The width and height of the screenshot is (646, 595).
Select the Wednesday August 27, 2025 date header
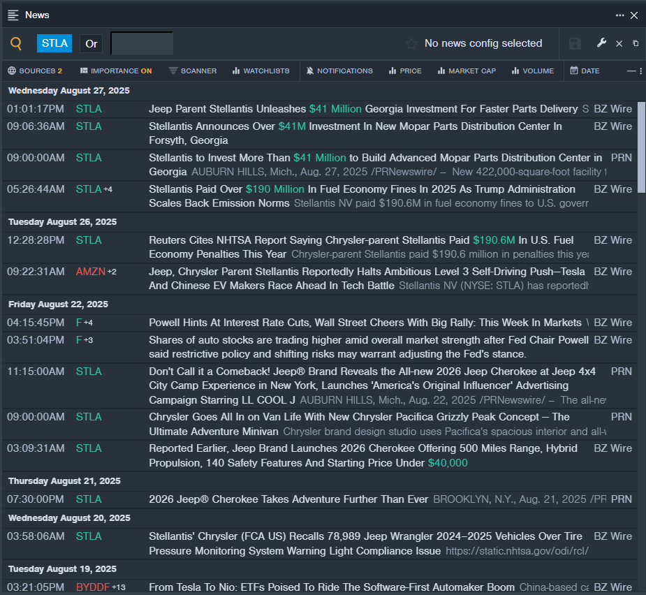click(69, 91)
